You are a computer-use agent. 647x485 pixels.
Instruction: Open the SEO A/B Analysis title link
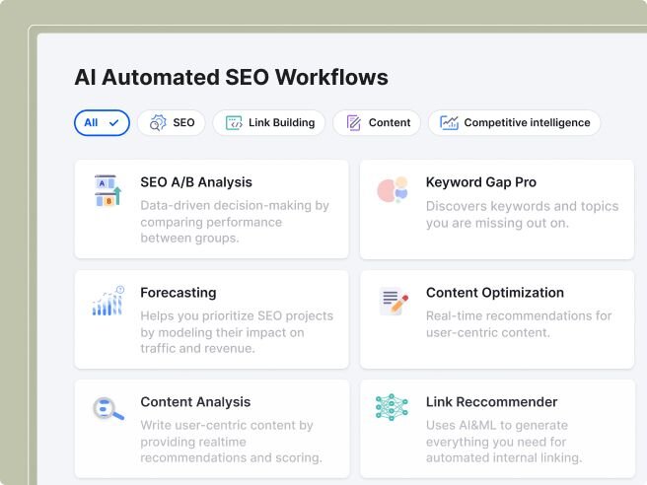tap(196, 182)
